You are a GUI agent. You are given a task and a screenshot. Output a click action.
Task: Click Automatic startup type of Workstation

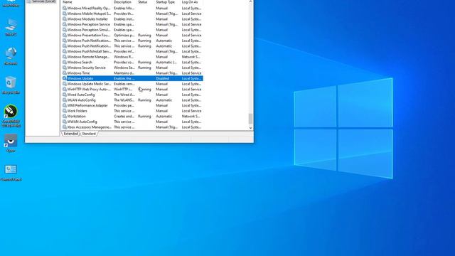(164, 117)
